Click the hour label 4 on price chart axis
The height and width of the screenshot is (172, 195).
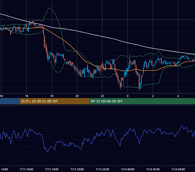[x=178, y=96]
